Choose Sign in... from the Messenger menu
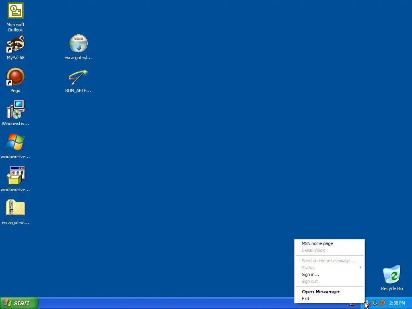The width and height of the screenshot is (412, 309). (x=330, y=274)
